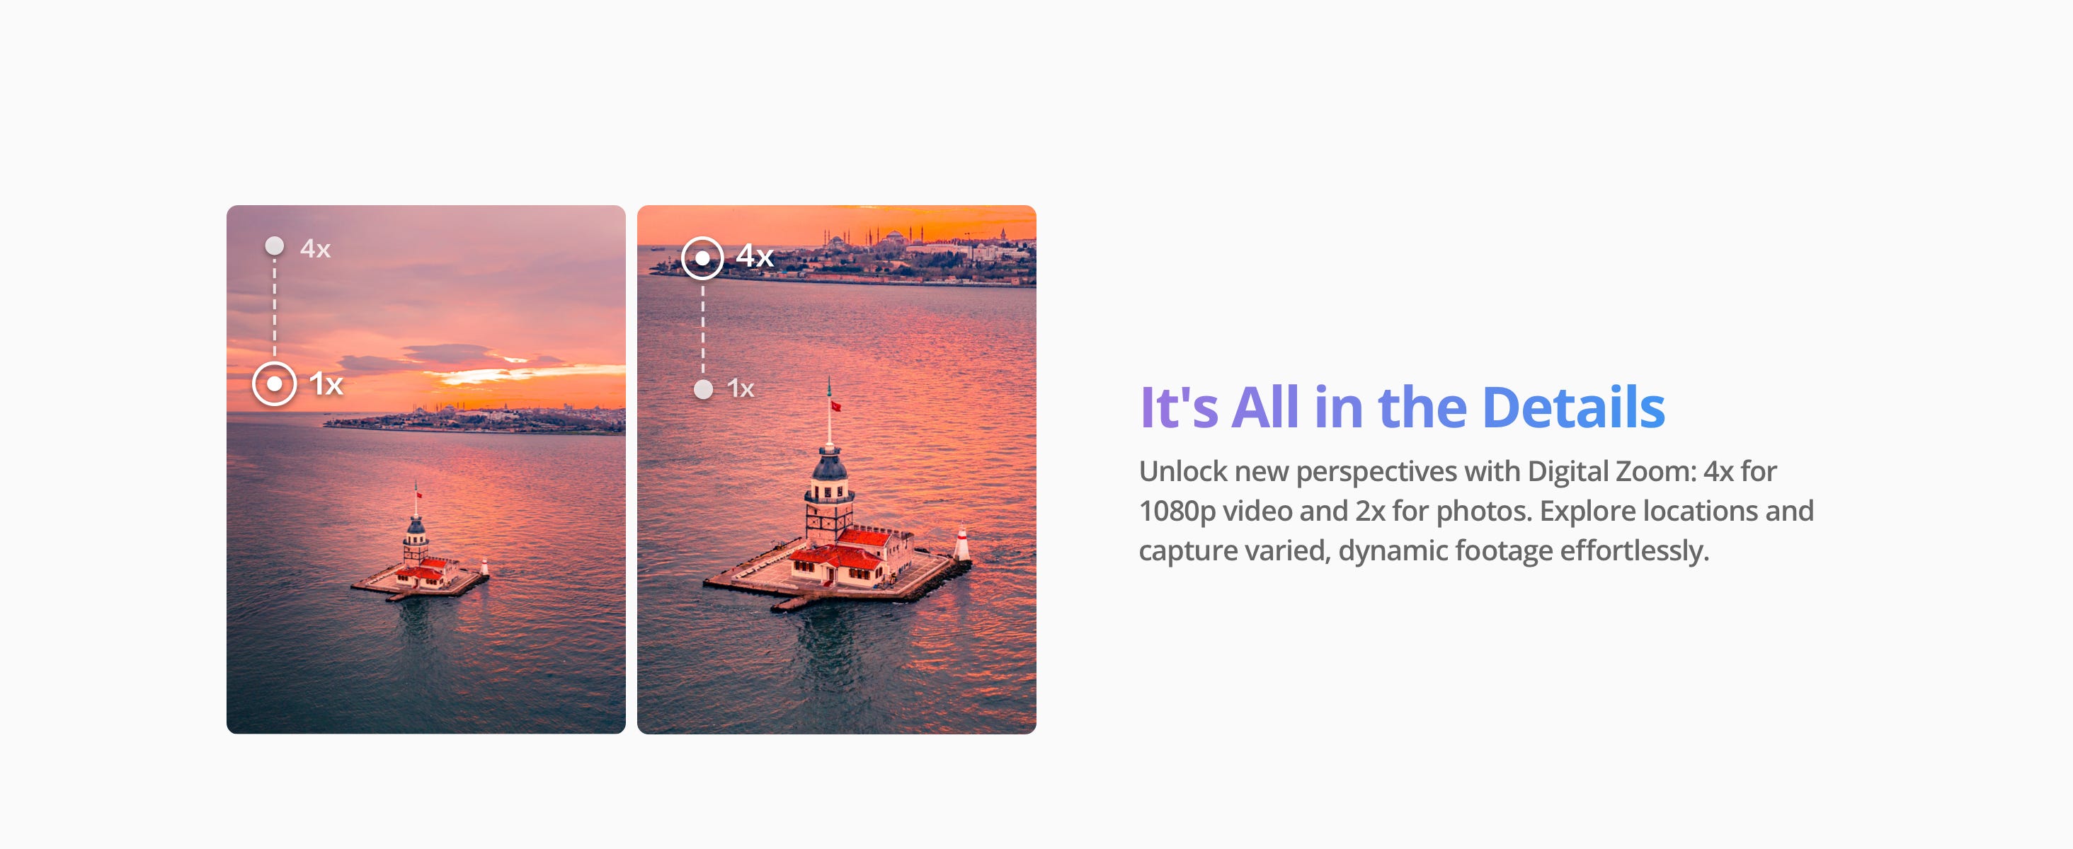Click the red flag atop zoomed tower

point(835,406)
